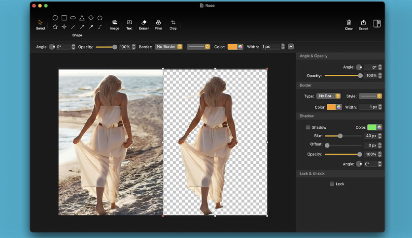Tick the Lock checkbox
The height and width of the screenshot is (238, 412).
click(332, 184)
